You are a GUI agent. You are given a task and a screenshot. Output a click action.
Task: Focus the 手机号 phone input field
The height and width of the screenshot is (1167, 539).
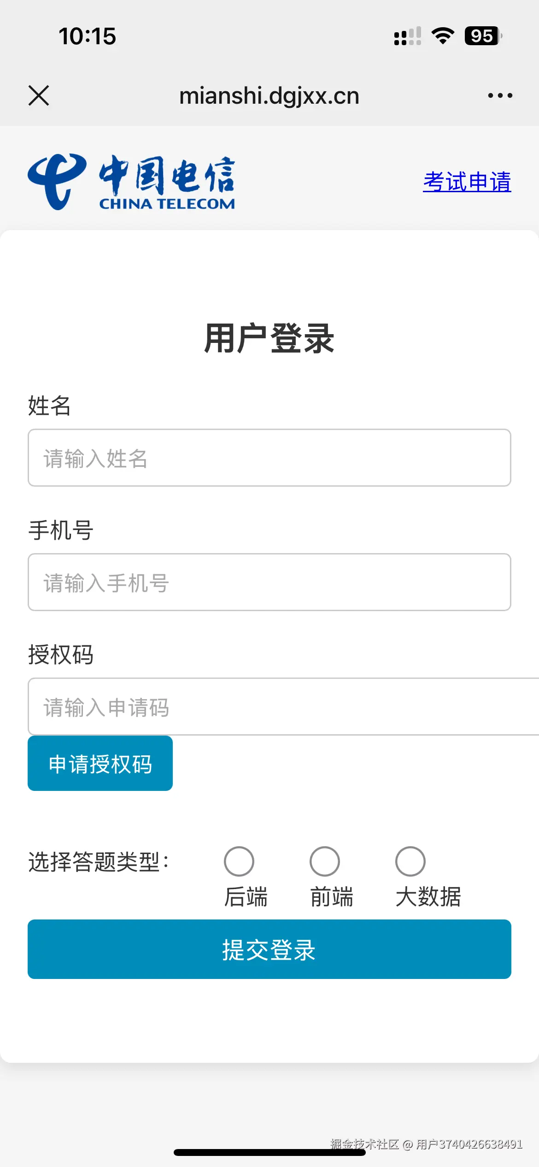pyautogui.click(x=269, y=582)
